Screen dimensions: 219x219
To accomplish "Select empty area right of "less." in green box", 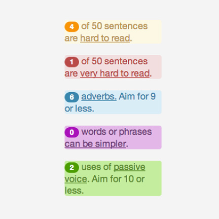I will 123,191.
